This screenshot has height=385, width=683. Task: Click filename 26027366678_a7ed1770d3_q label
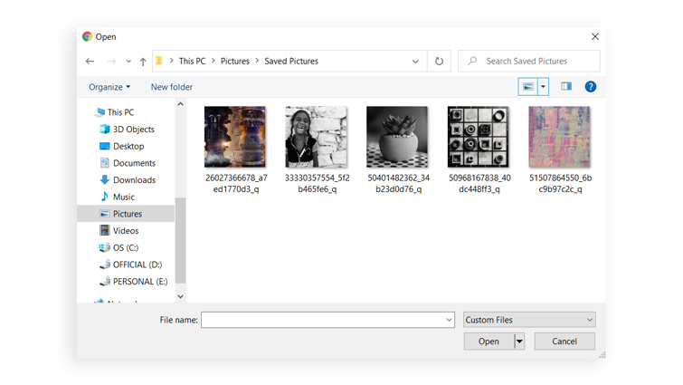[x=236, y=184]
